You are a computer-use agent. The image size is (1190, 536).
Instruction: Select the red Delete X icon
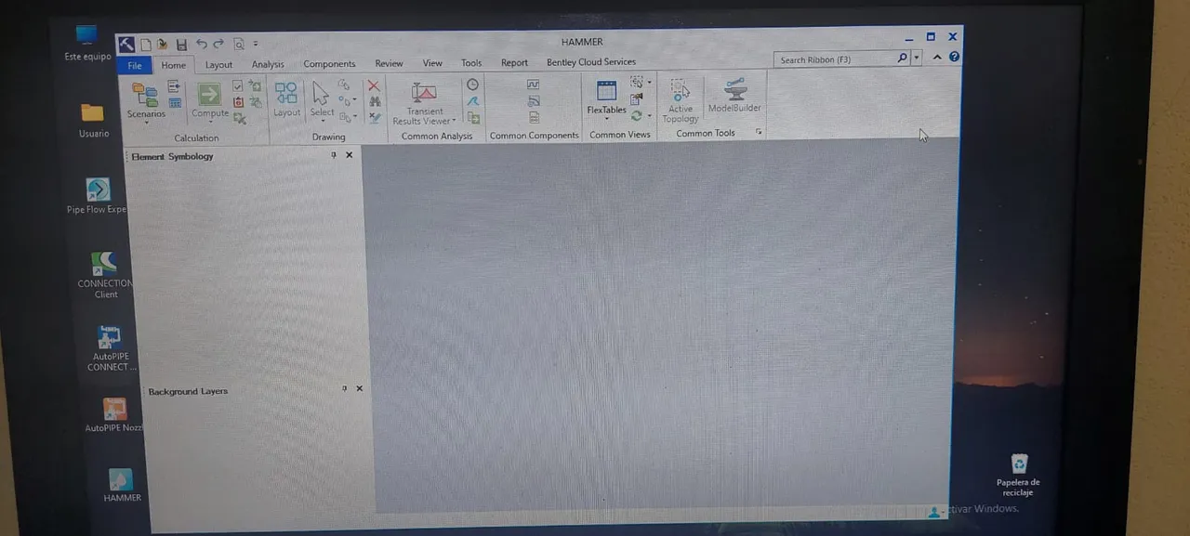tap(374, 85)
